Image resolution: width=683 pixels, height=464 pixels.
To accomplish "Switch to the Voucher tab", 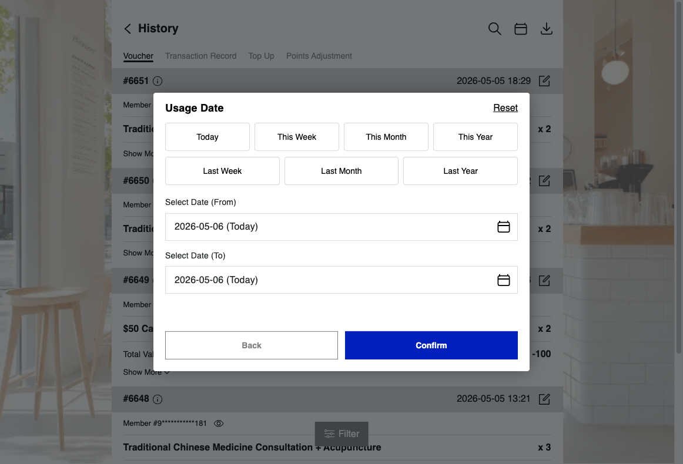I will point(138,56).
